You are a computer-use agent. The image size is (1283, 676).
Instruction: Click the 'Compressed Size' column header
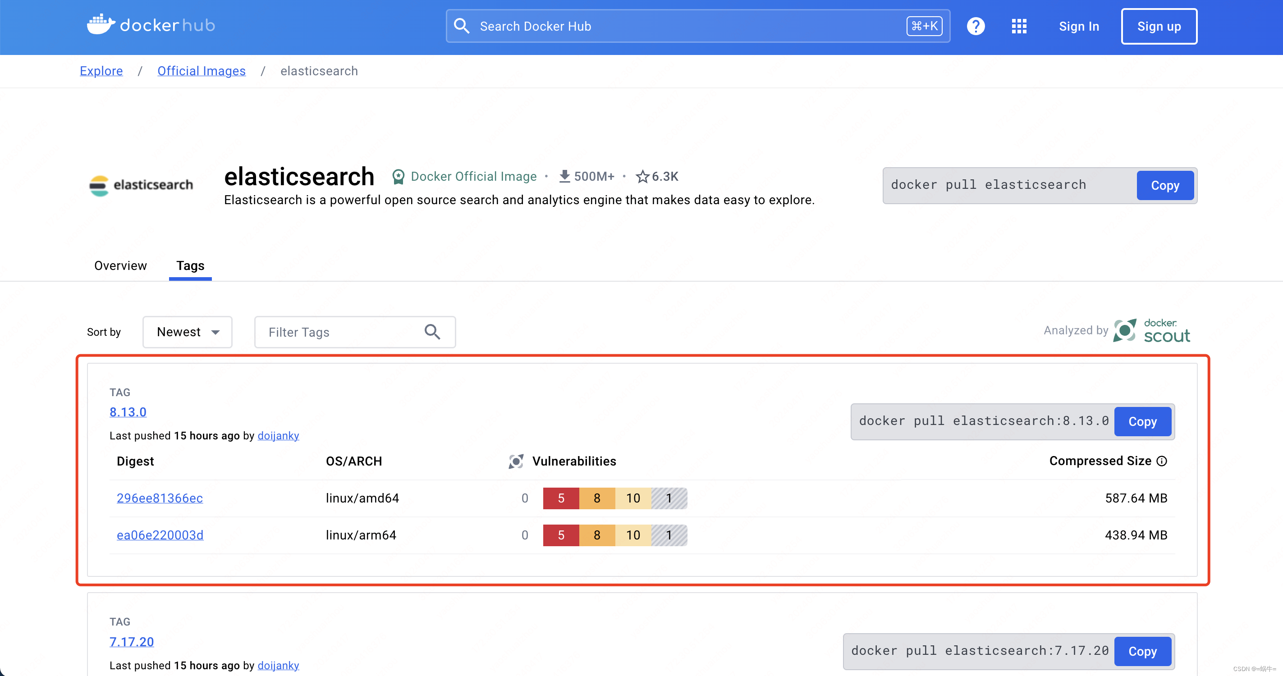point(1100,461)
